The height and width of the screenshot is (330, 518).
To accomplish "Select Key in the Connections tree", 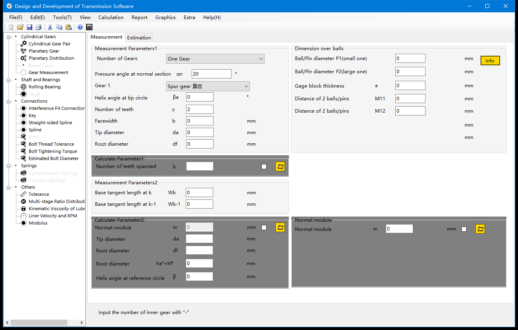I will point(32,115).
